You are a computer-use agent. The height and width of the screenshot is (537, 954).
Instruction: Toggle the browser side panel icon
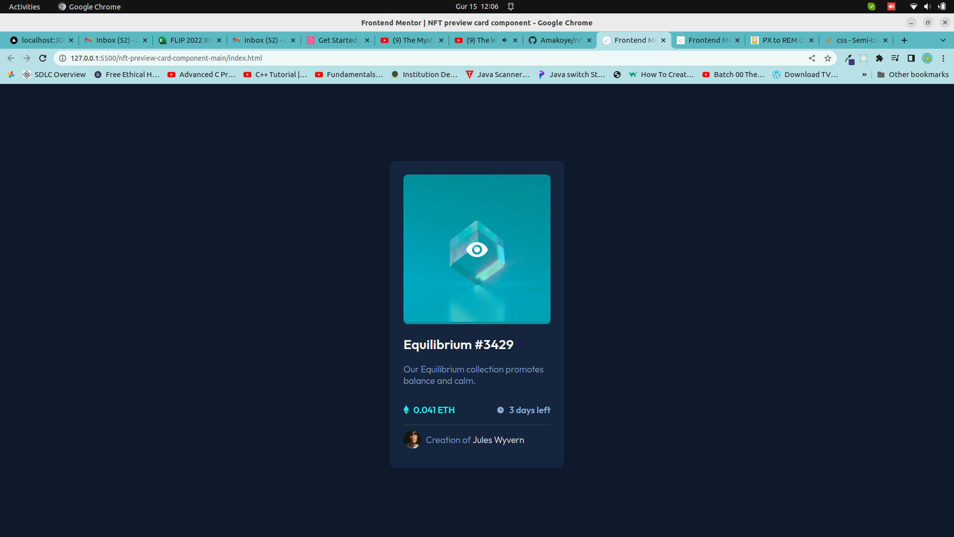911,58
